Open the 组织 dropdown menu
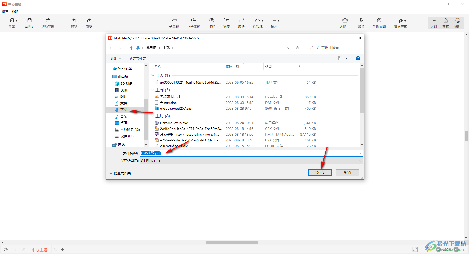This screenshot has height=254, width=469. click(x=116, y=59)
